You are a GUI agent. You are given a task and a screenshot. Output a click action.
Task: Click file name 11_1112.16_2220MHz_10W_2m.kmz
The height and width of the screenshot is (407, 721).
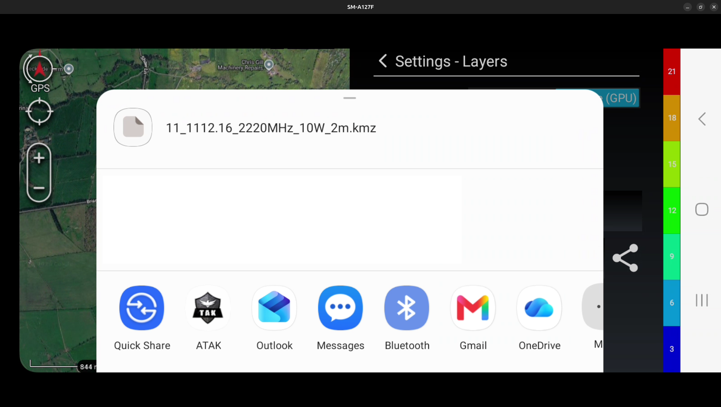pyautogui.click(x=271, y=128)
